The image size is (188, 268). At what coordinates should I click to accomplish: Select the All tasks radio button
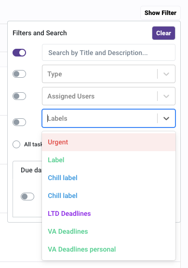[16, 144]
